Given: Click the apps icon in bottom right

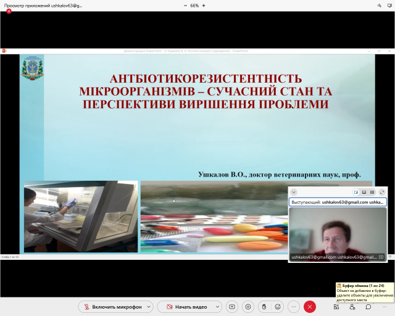Looking at the screenshot, I should click(x=336, y=306).
